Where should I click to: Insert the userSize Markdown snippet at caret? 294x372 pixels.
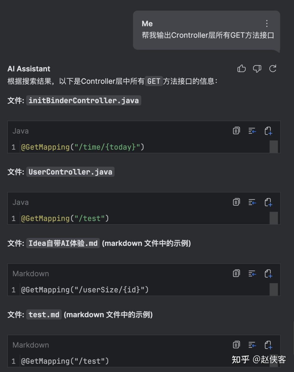pyautogui.click(x=252, y=273)
